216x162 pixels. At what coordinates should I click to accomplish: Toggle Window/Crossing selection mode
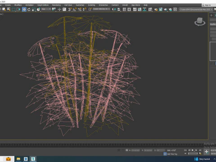pos(18,9)
